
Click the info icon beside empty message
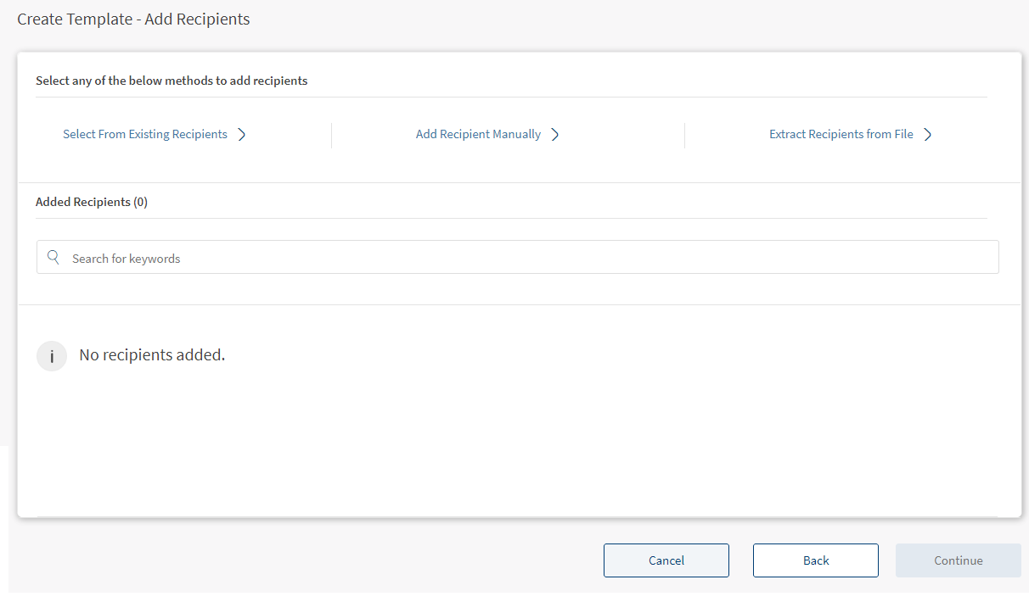point(52,356)
